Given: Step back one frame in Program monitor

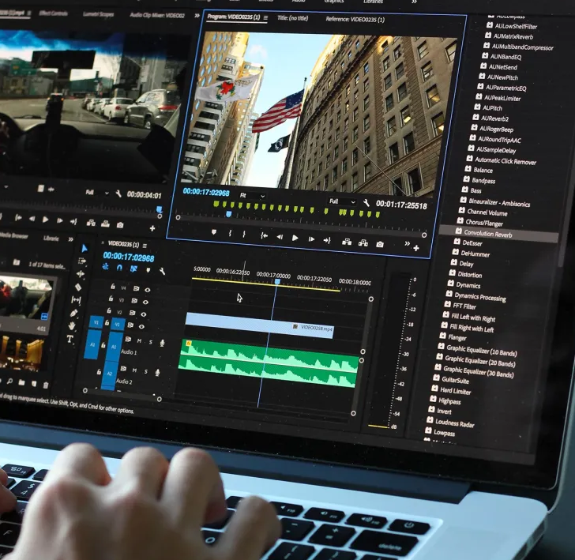Looking at the screenshot, I should click(x=280, y=237).
